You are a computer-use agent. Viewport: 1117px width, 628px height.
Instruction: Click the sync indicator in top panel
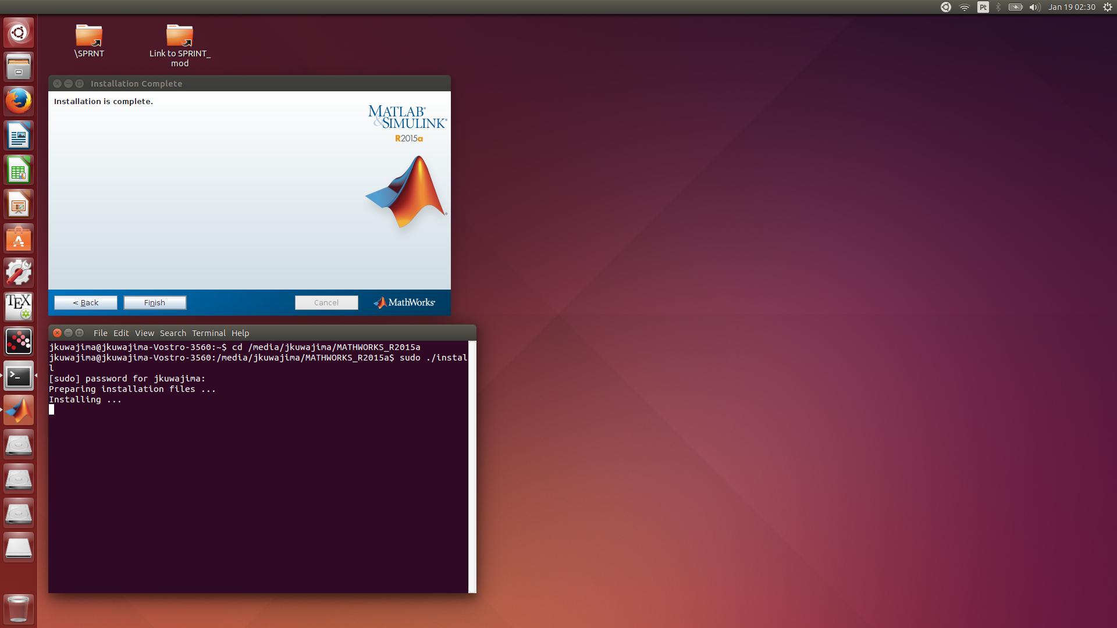point(946,7)
